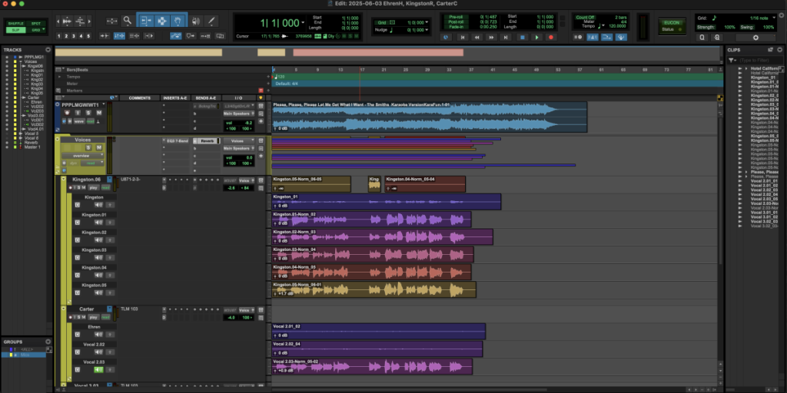Switch to Spot edit mode
Screen dimensions: 787x393
[36, 25]
